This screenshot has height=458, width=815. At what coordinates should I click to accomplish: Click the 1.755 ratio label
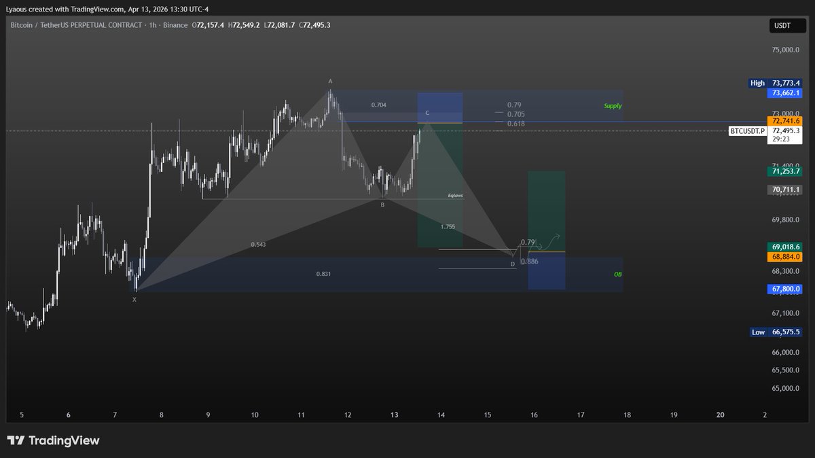pos(448,226)
